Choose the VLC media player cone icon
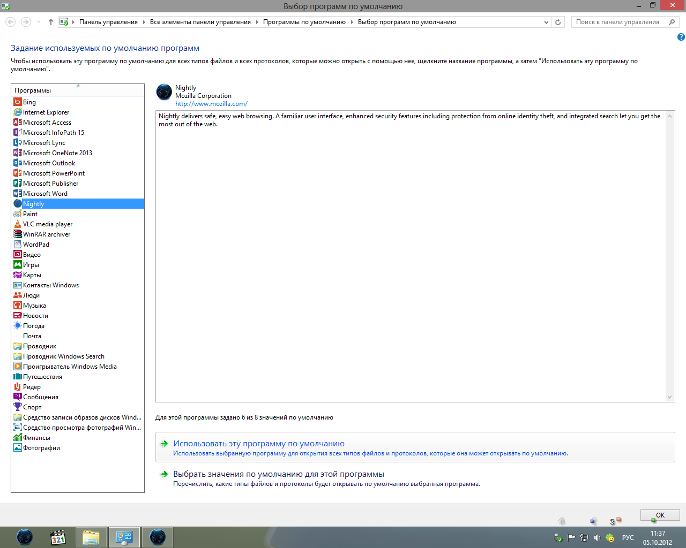686x548 pixels. 18,224
